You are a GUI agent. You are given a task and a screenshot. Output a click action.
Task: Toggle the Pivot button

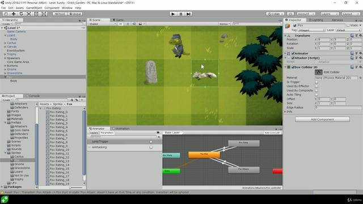[60, 14]
